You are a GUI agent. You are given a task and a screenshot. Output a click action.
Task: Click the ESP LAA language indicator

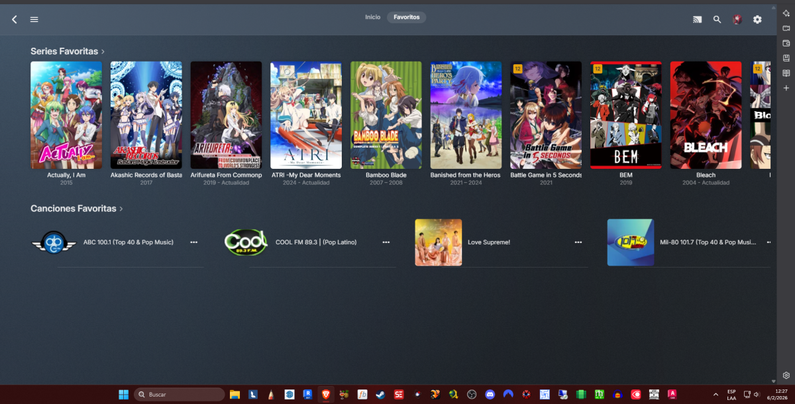[x=731, y=395]
